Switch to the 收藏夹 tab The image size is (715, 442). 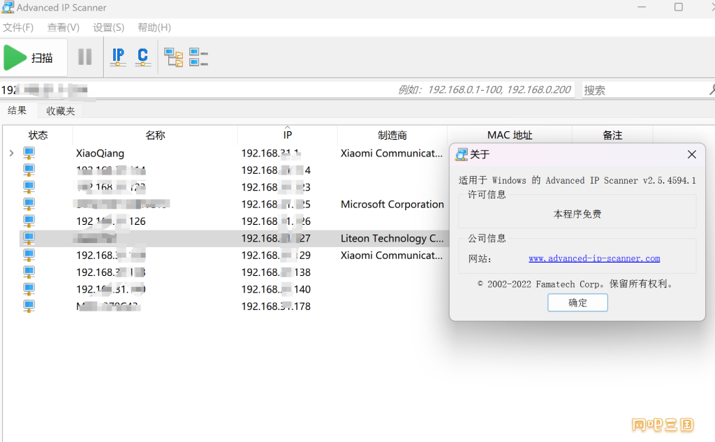[61, 111]
